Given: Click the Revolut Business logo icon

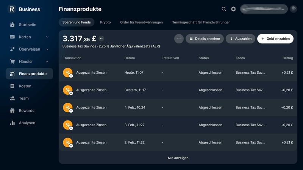Looking at the screenshot, I should pyautogui.click(x=12, y=9).
